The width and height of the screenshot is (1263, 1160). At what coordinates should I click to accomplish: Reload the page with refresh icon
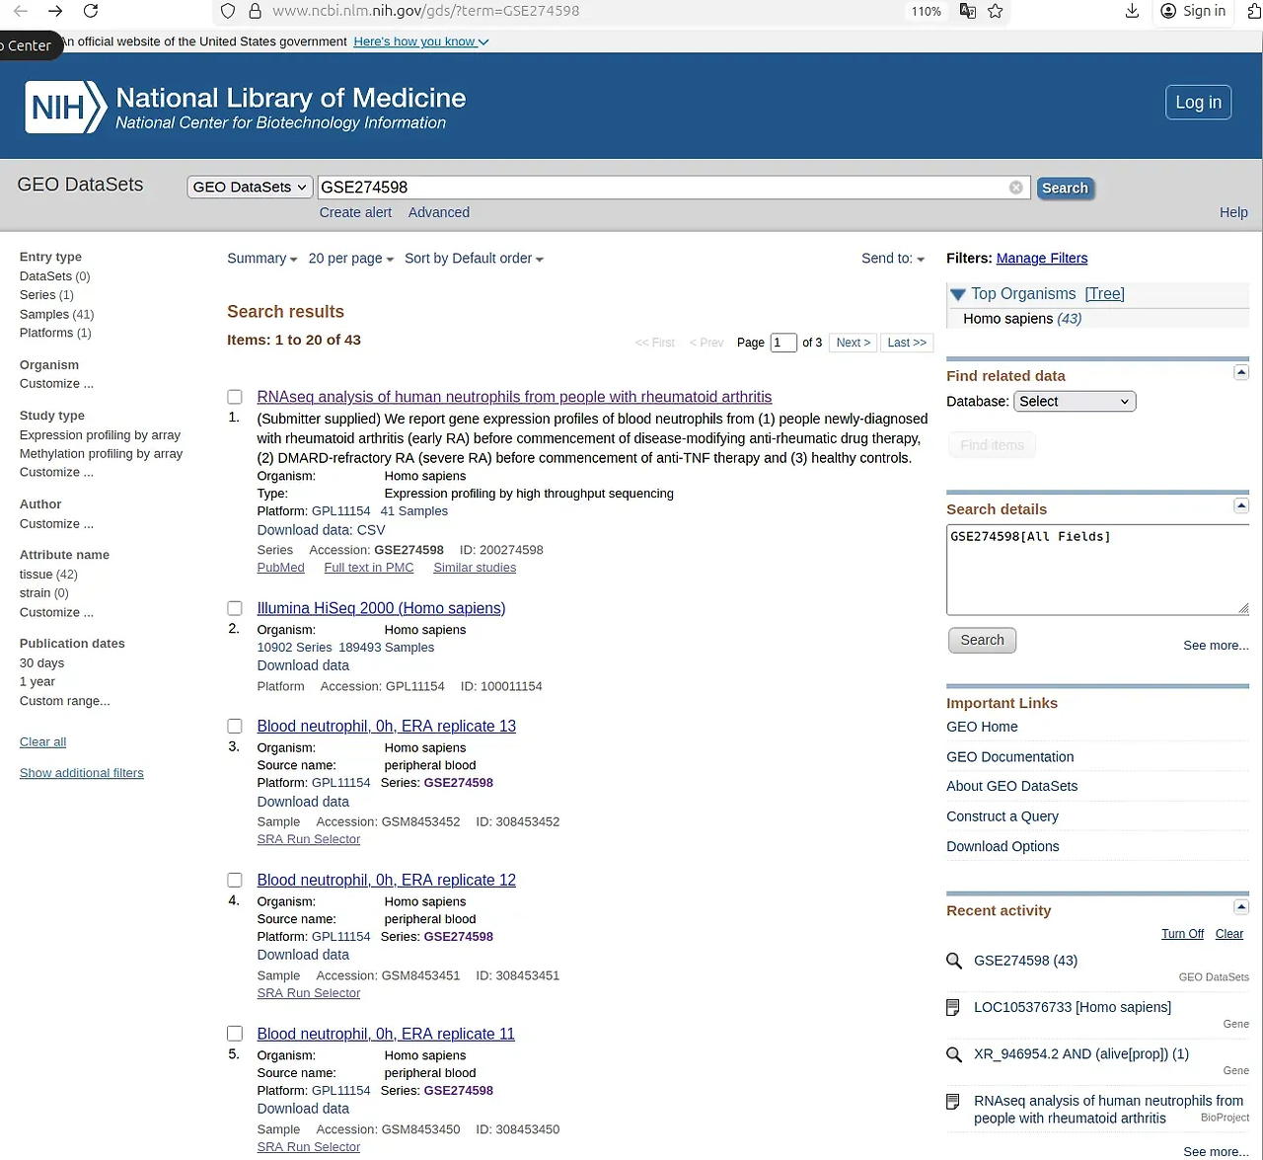click(x=91, y=11)
